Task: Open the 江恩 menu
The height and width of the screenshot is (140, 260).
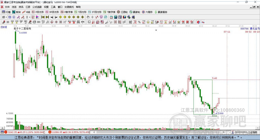Action: click(28, 7)
